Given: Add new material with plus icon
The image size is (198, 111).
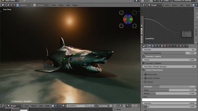Looking at the screenshot, I should coord(89,106).
